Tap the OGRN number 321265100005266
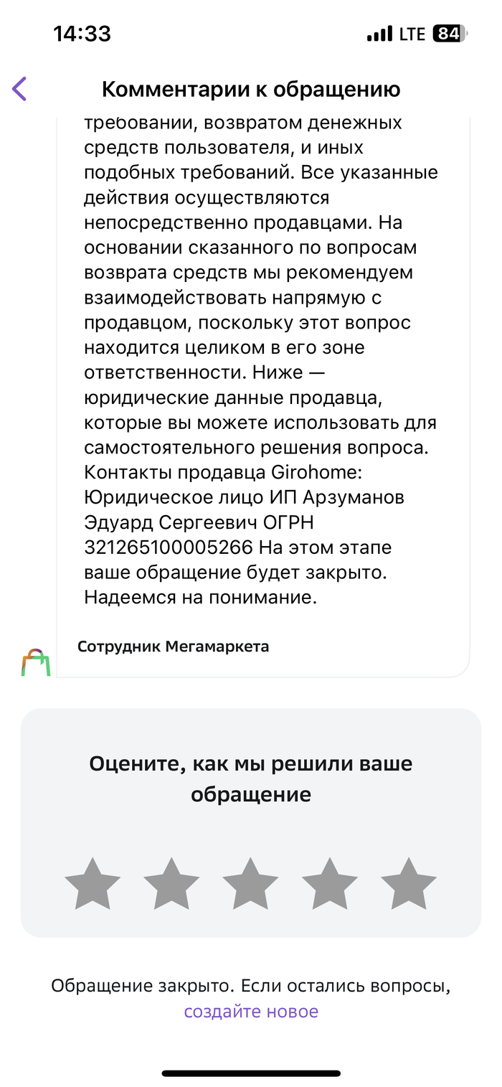This screenshot has height=1087, width=502. point(169,547)
